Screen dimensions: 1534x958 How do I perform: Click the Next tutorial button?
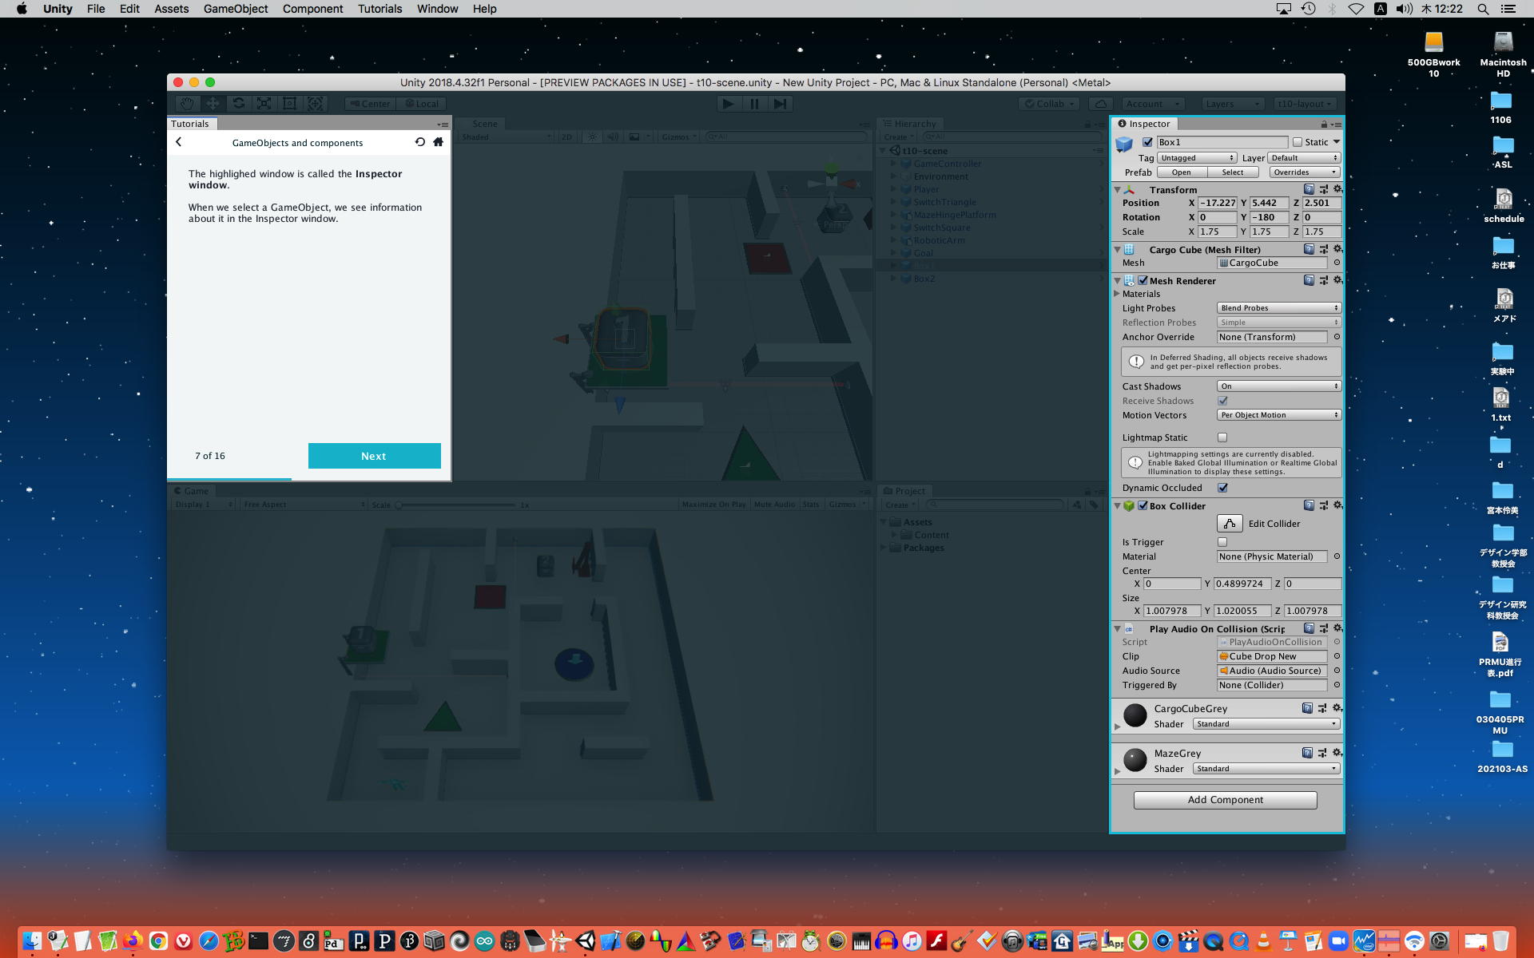pos(374,456)
